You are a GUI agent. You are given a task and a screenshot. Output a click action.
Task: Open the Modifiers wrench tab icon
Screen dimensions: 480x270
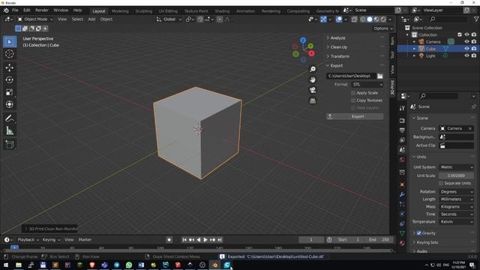click(x=402, y=194)
